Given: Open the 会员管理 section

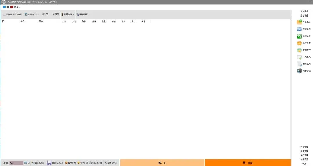Looking at the screenshot, I should [x=304, y=147].
